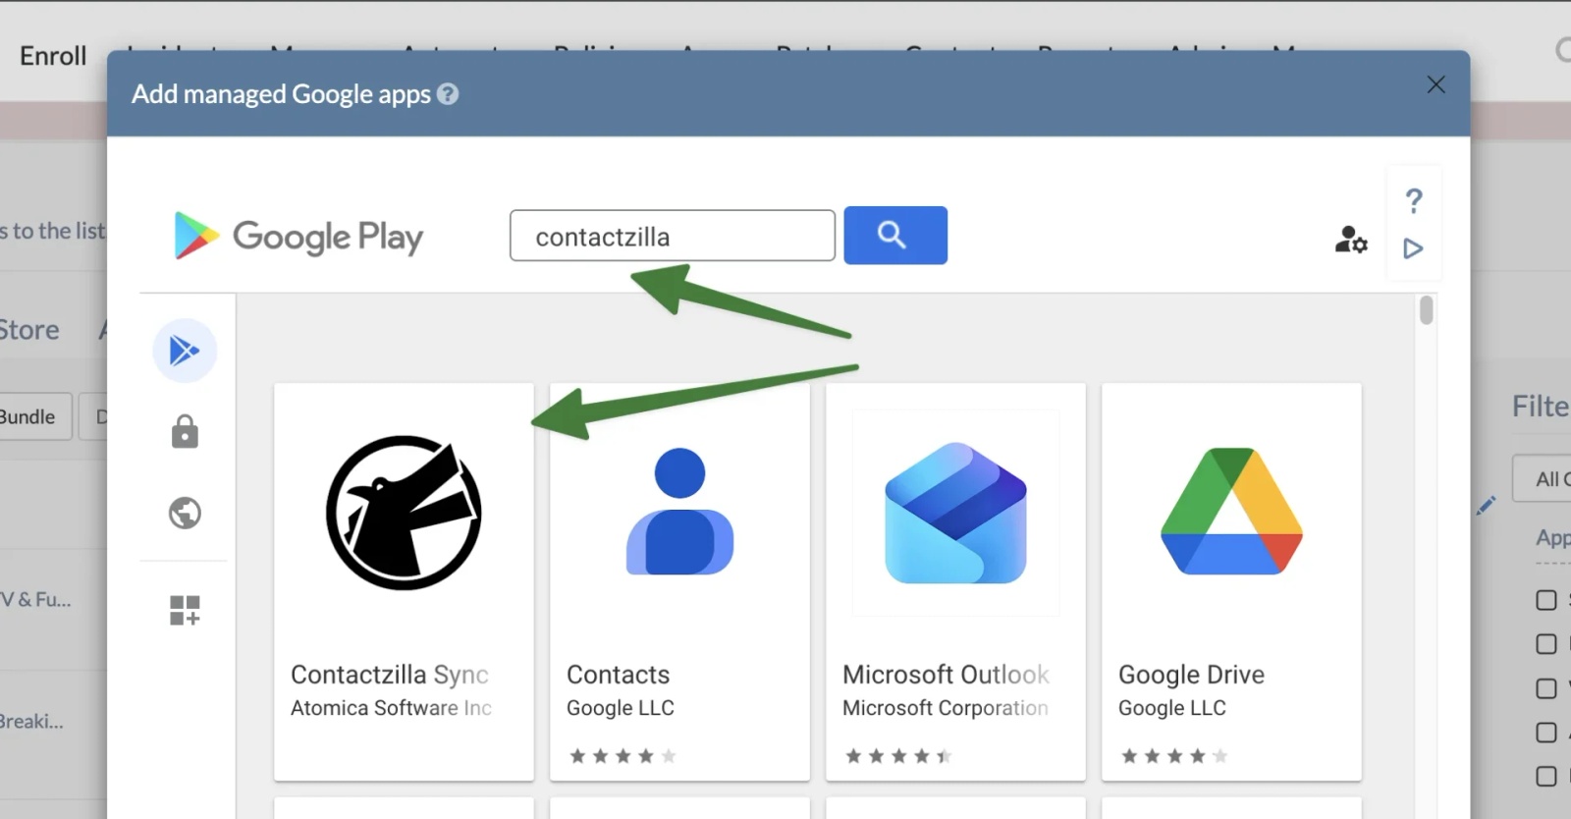This screenshot has height=819, width=1571.
Task: Click the Contacts app title
Action: [618, 675]
